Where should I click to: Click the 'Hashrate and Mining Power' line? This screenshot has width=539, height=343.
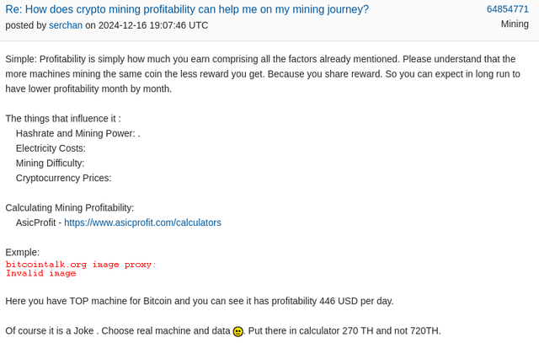click(x=78, y=133)
